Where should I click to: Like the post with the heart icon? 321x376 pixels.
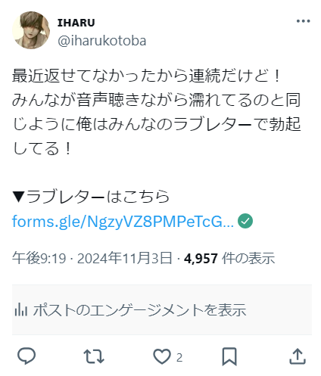[162, 356]
